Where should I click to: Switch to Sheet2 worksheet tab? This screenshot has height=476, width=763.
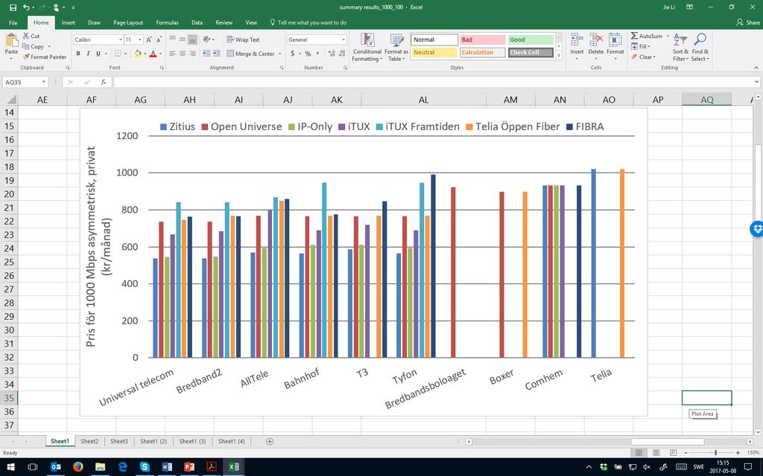point(89,442)
